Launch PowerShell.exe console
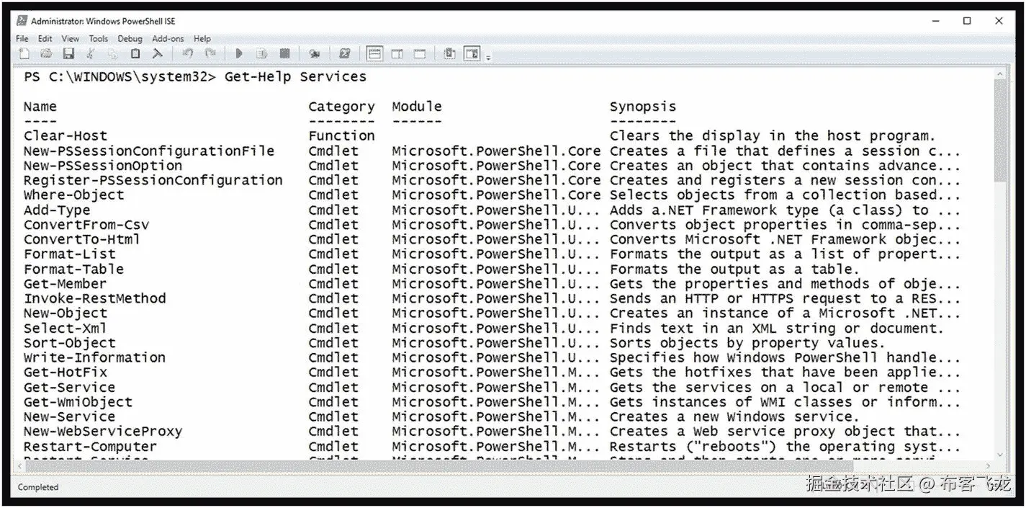 344,53
